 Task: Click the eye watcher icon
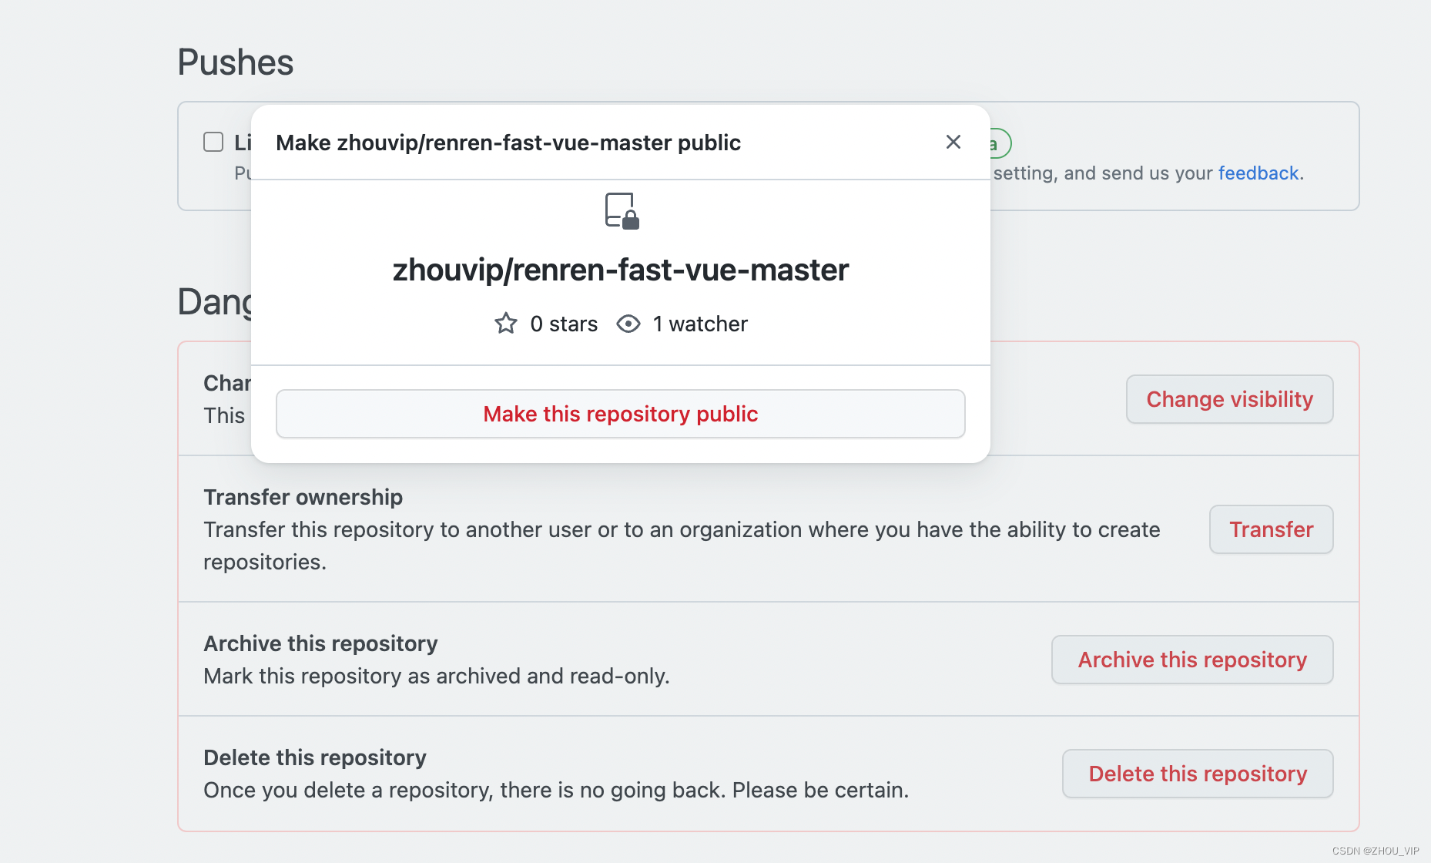[628, 324]
